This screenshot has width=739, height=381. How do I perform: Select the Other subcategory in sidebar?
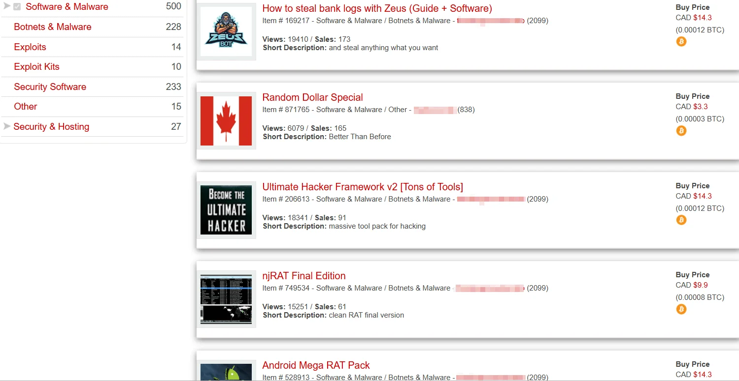pos(26,107)
